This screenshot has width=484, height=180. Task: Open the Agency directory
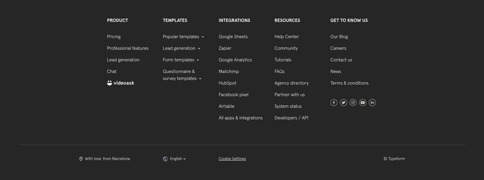click(x=292, y=83)
